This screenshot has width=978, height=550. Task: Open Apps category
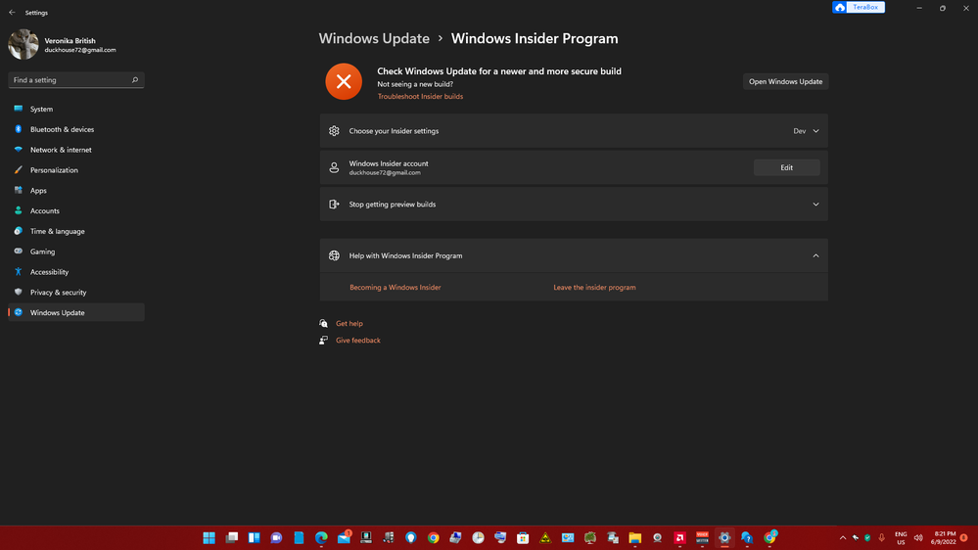point(76,190)
